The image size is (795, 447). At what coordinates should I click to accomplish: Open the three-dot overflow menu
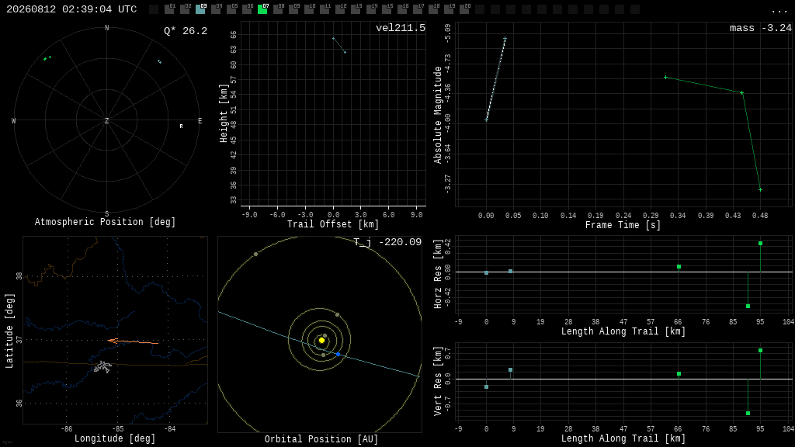click(x=779, y=11)
